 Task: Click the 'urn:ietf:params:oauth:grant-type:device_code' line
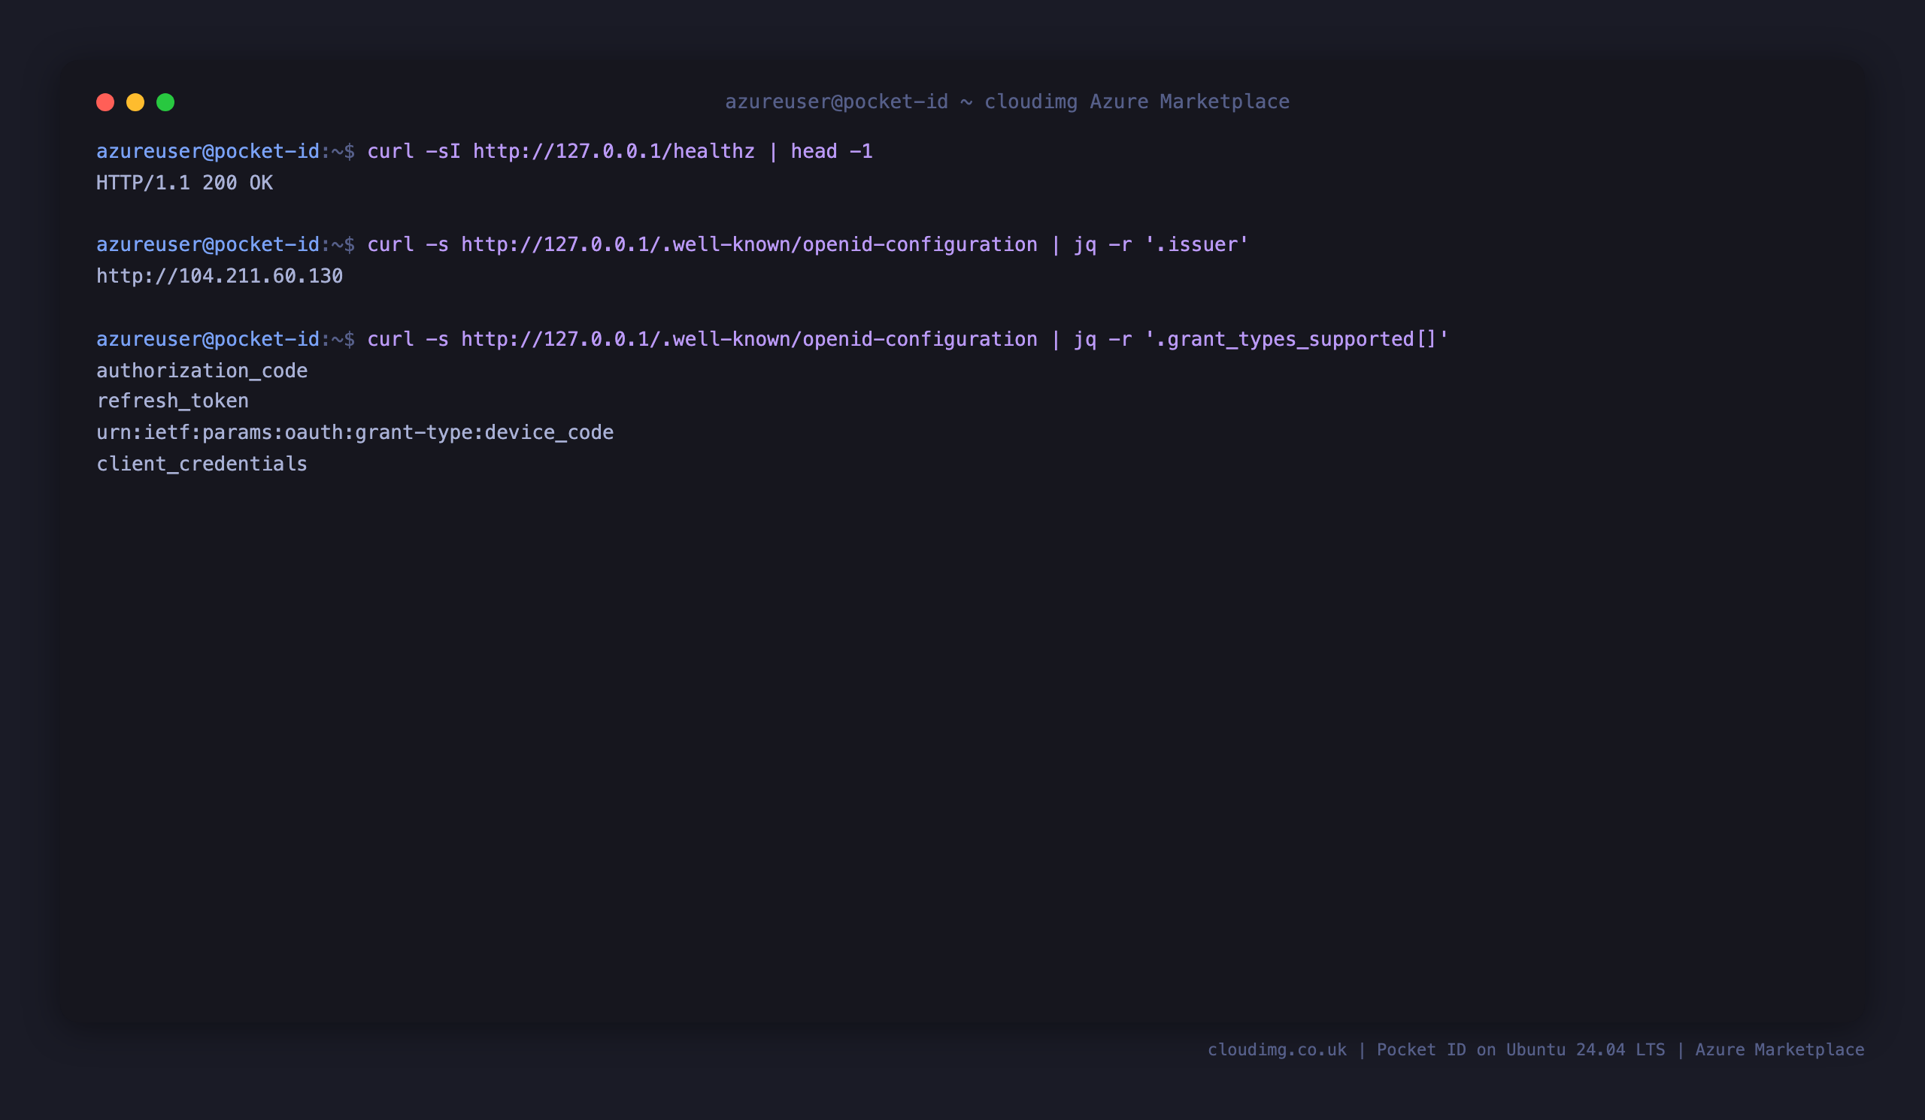(355, 432)
